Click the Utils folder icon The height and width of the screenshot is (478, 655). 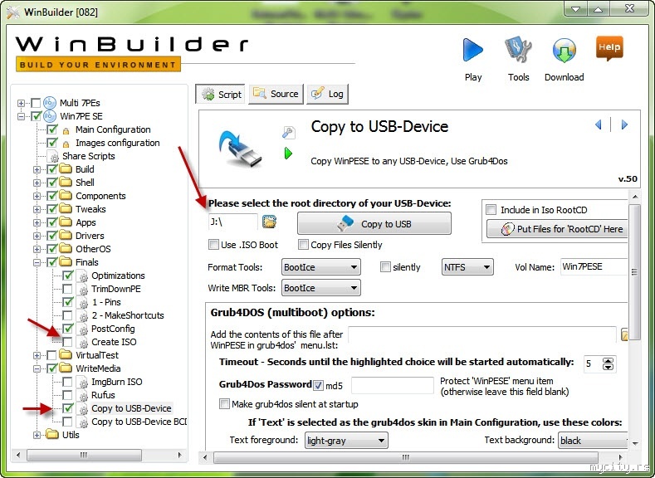[x=52, y=435]
